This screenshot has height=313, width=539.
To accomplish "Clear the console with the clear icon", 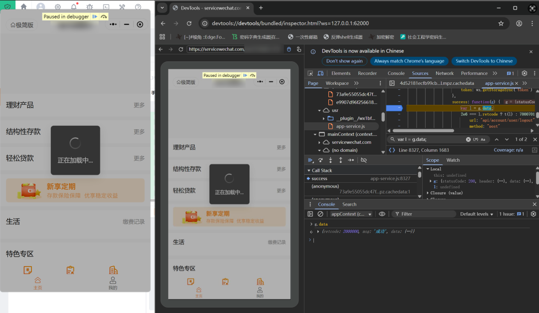I will 320,214.
